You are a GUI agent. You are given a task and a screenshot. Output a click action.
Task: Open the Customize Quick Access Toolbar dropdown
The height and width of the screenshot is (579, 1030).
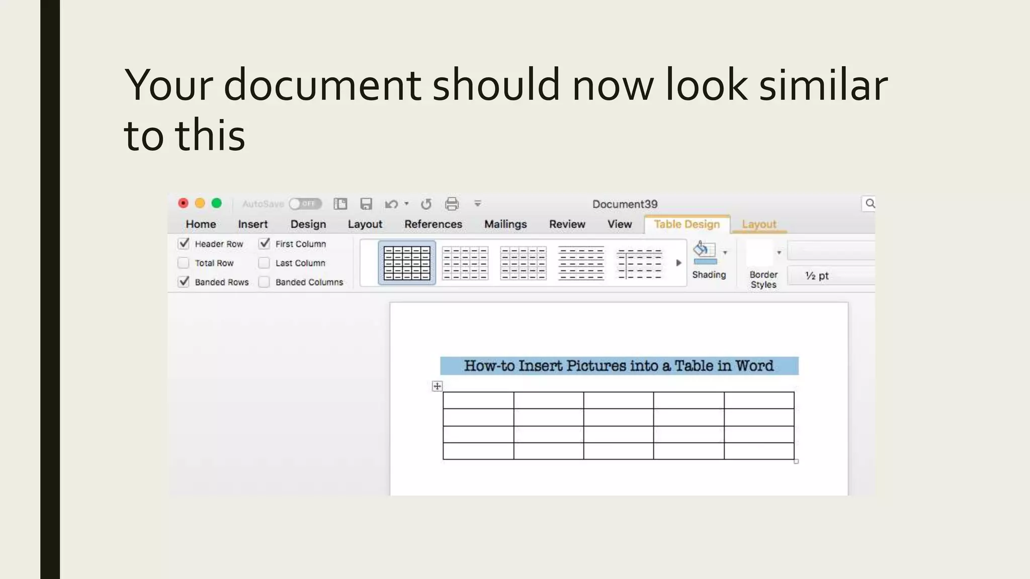pos(478,204)
